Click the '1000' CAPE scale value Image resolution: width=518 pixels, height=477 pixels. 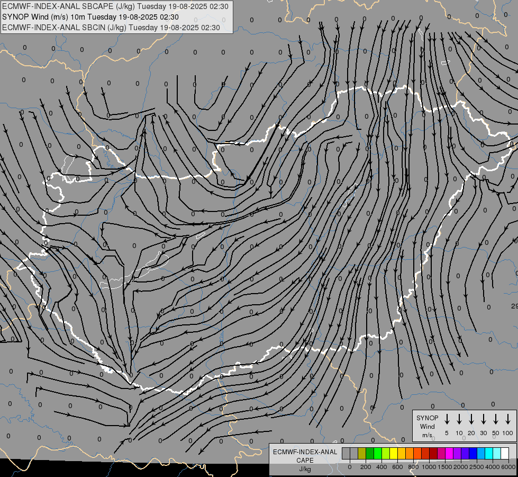pos(429,467)
